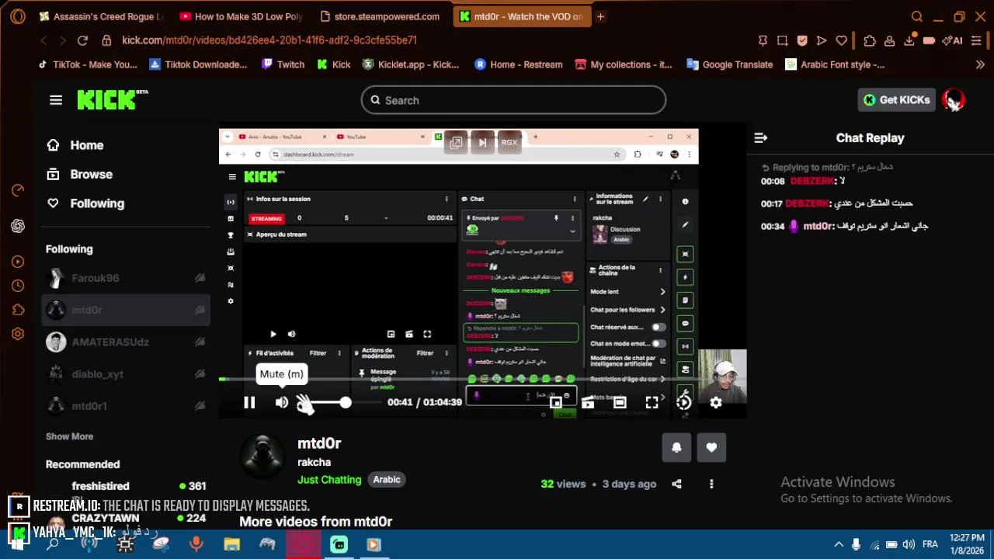Open mtd0r's channel avatar
The height and width of the screenshot is (559, 994).
262,455
